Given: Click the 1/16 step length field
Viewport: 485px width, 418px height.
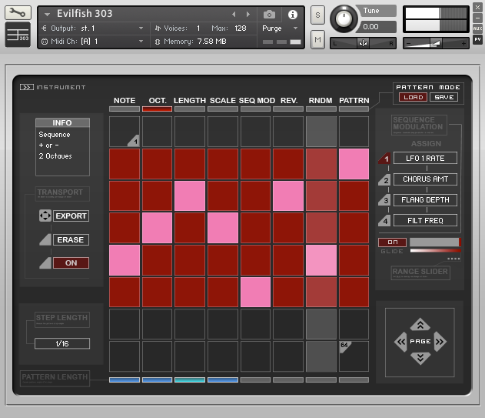Looking at the screenshot, I should point(62,343).
